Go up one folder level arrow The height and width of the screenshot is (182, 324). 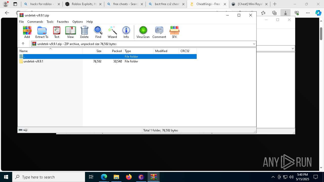(x=23, y=44)
